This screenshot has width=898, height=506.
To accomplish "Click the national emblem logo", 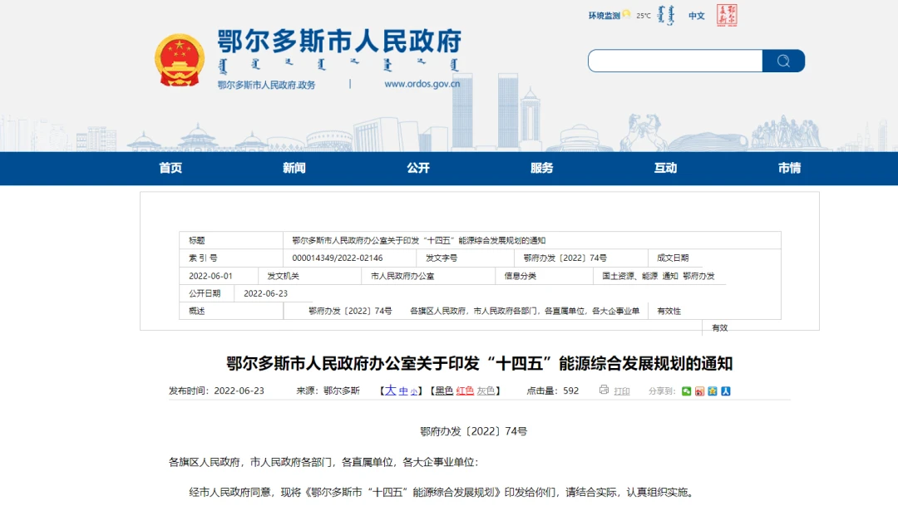I will pyautogui.click(x=179, y=60).
